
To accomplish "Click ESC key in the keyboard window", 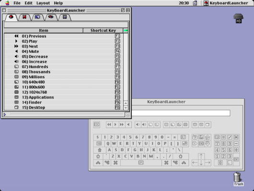I will tap(96, 124).
